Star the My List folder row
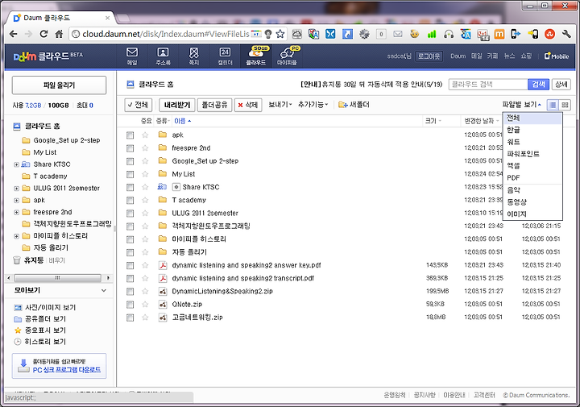 pos(145,174)
